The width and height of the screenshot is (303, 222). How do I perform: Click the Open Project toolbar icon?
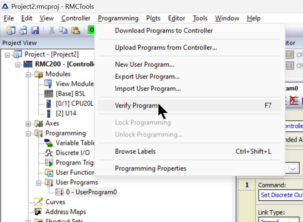click(x=23, y=30)
